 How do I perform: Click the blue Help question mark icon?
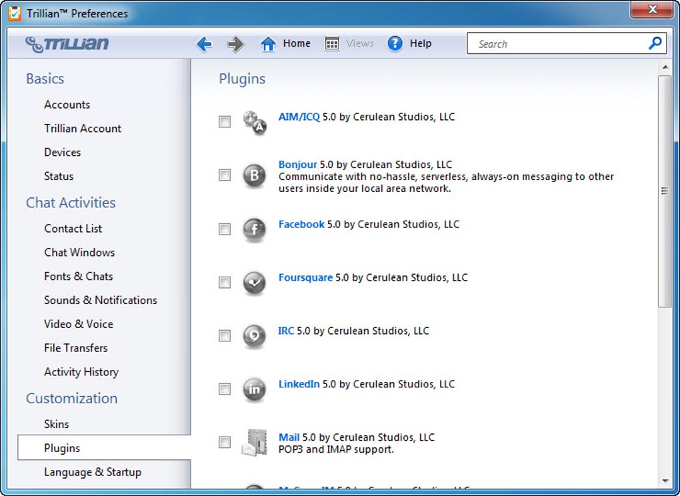click(x=395, y=44)
